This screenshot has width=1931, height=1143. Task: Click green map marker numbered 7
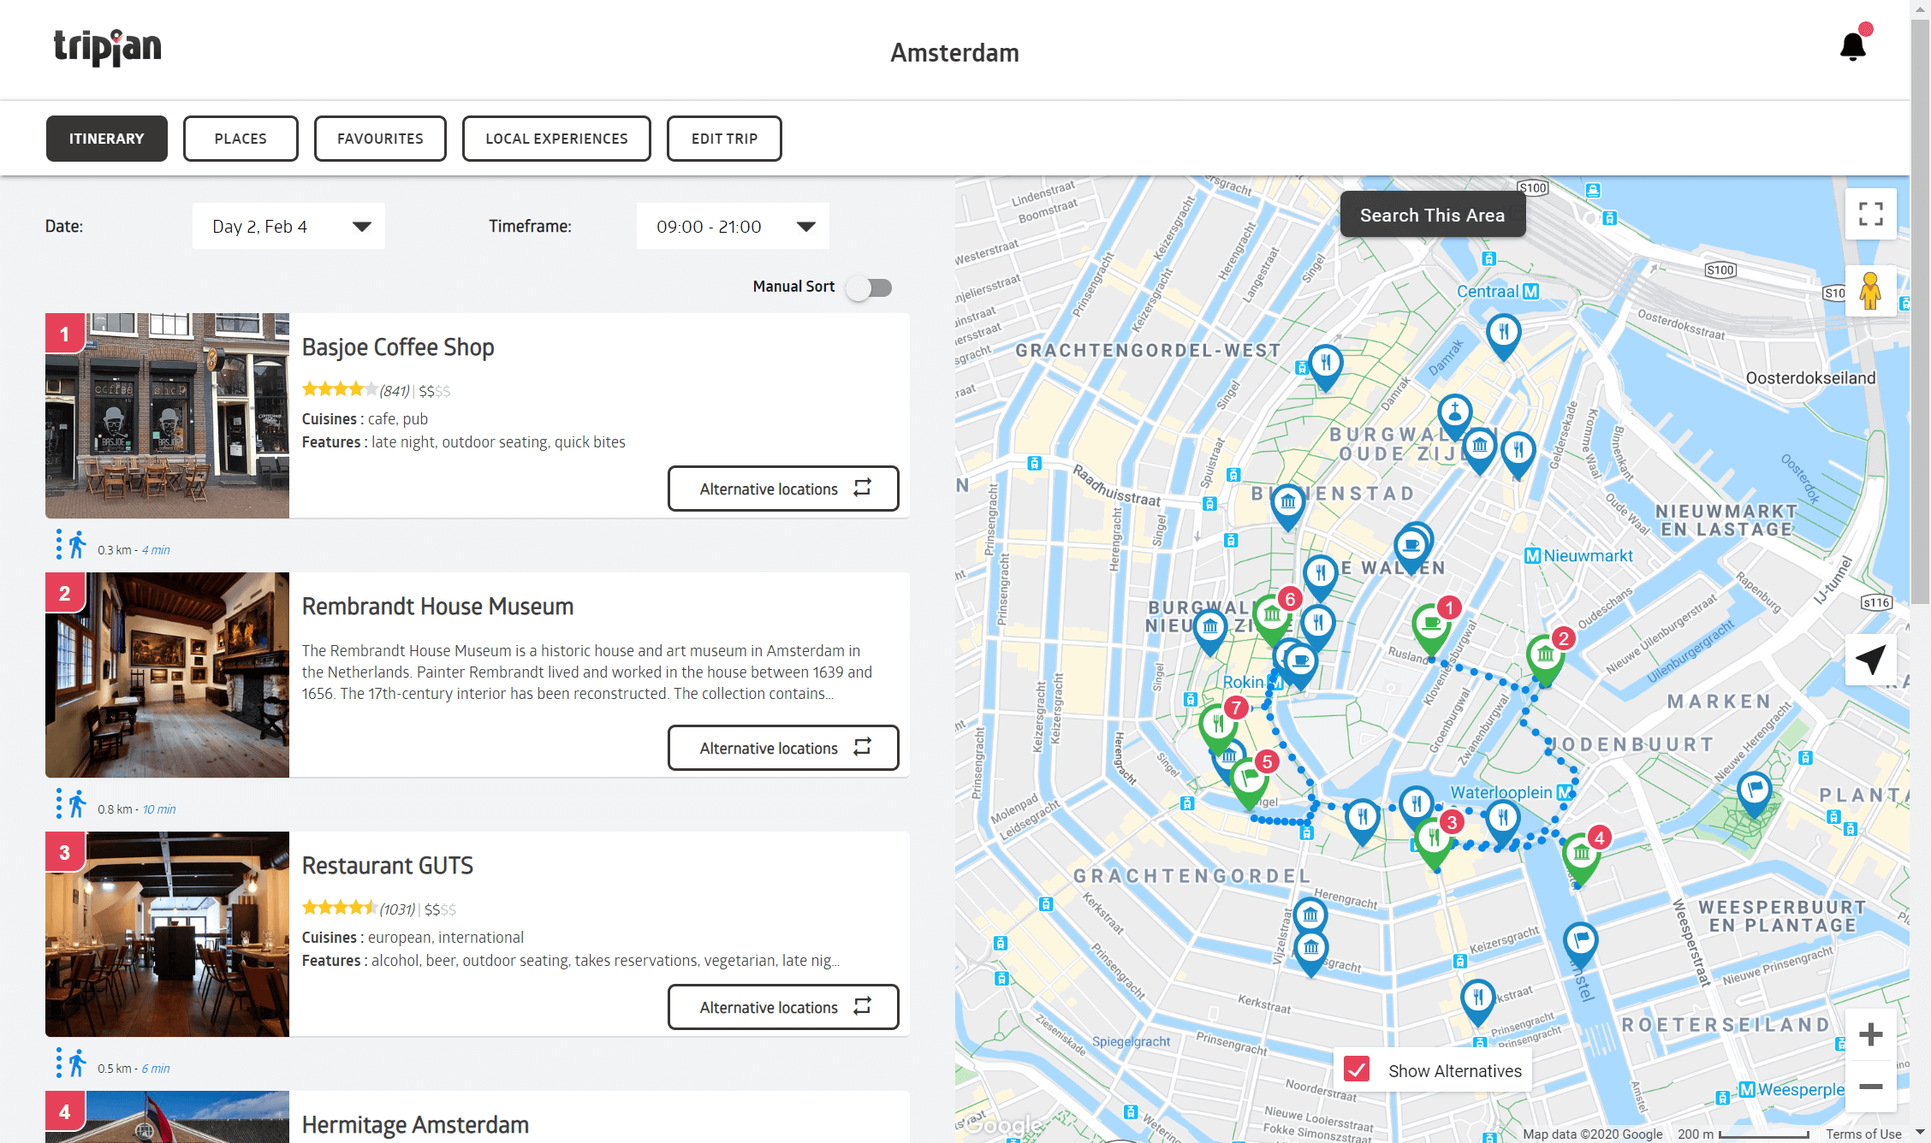tap(1218, 727)
